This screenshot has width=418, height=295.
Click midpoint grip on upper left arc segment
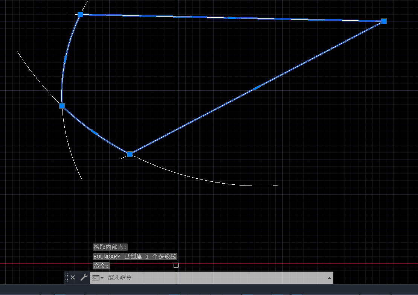65,58
